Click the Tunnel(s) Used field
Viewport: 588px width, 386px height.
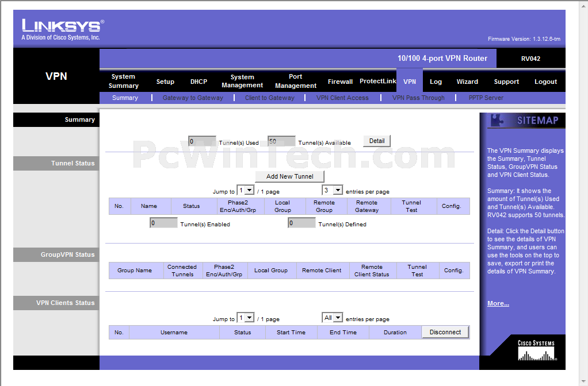tap(202, 141)
